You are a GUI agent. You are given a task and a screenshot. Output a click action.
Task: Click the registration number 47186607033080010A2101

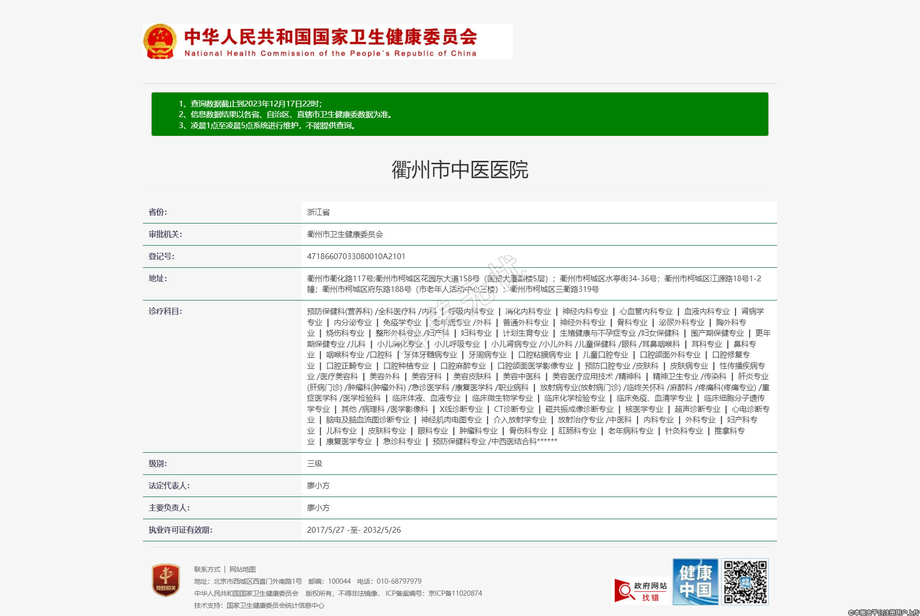(x=356, y=256)
